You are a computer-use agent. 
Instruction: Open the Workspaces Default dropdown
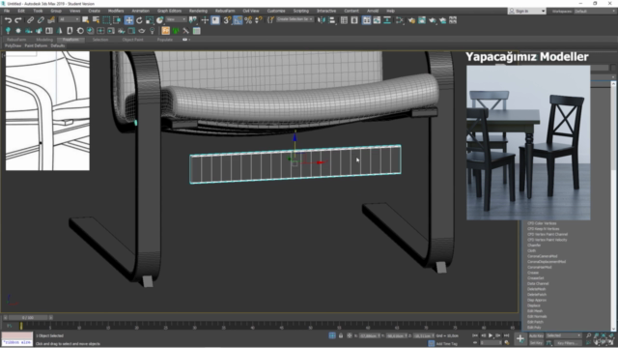[x=595, y=11]
